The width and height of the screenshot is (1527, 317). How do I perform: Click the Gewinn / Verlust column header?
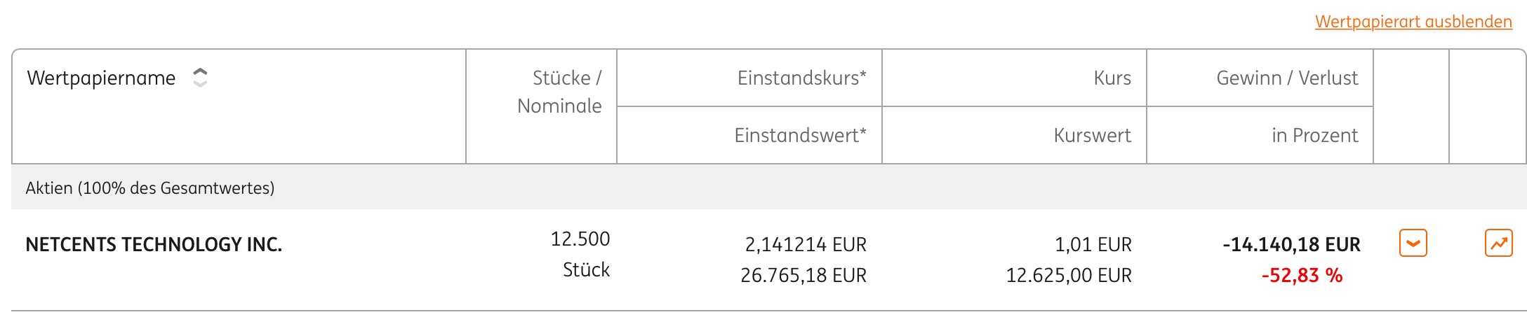[1286, 78]
